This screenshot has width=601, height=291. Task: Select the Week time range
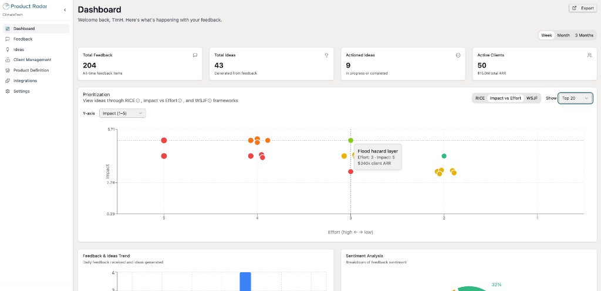(x=546, y=35)
